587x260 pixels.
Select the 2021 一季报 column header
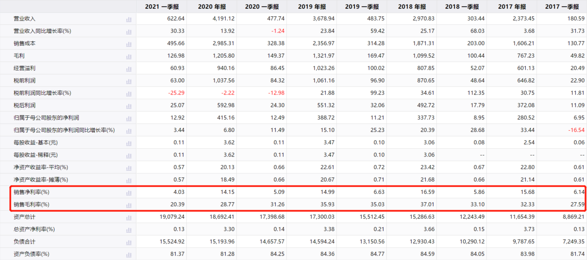162,7
